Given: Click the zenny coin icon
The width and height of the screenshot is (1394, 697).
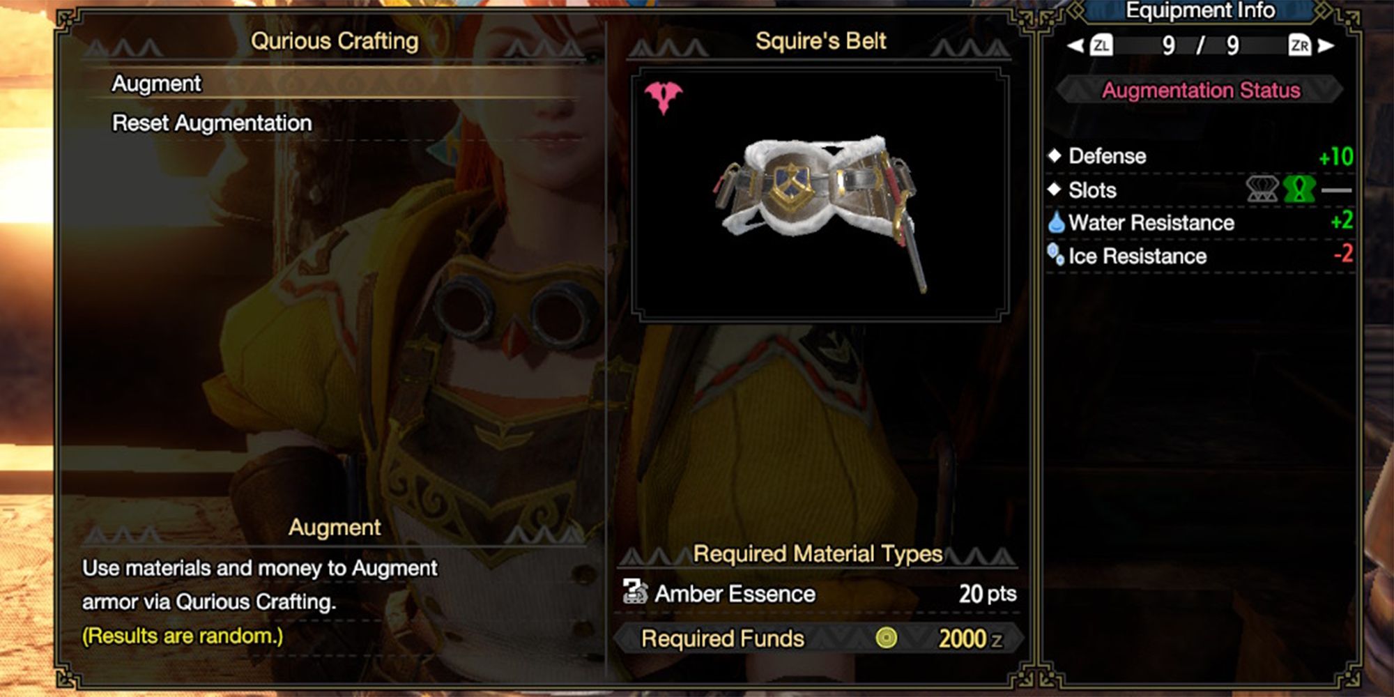Looking at the screenshot, I should [x=887, y=638].
